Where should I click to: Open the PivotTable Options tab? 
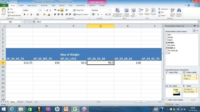click(x=92, y=6)
